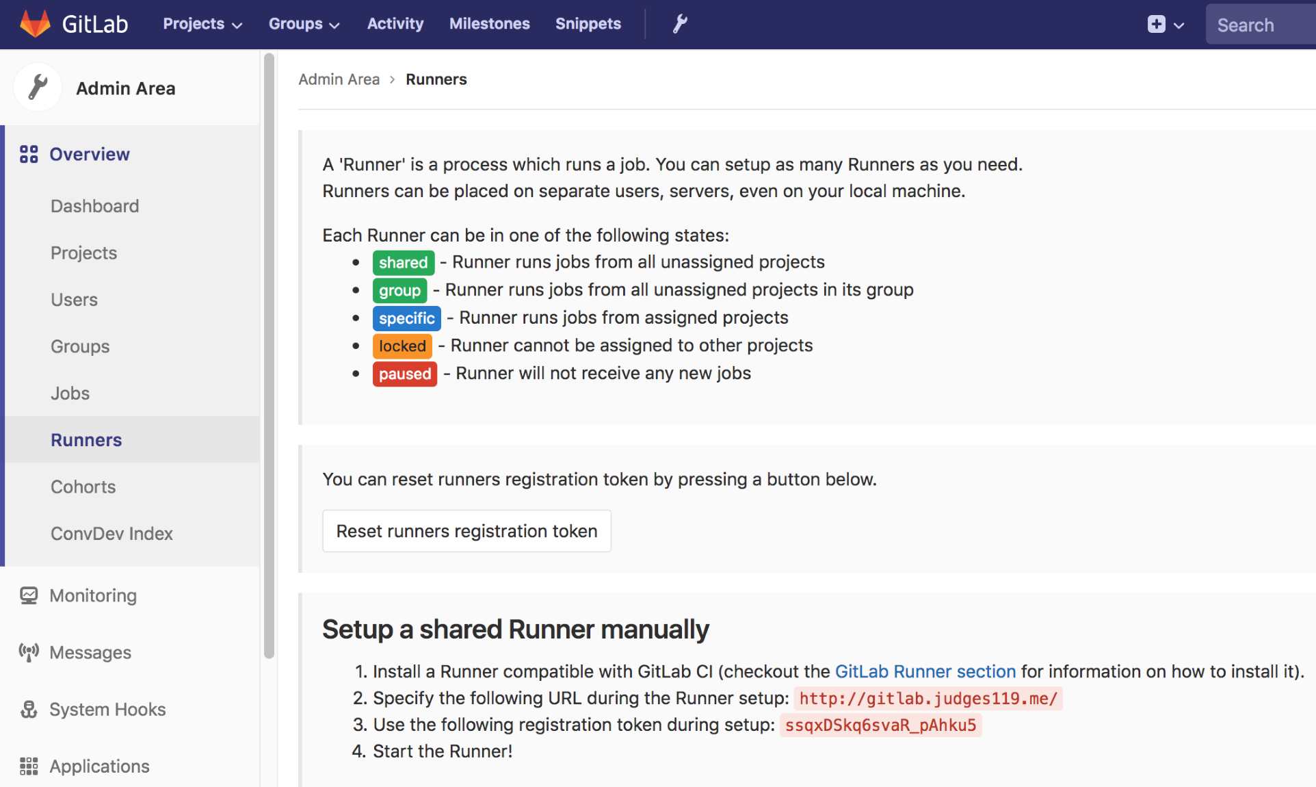Click the GitLab fox logo
1316x787 pixels.
point(35,24)
